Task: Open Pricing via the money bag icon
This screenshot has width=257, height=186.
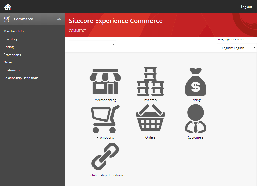Action: [x=196, y=81]
